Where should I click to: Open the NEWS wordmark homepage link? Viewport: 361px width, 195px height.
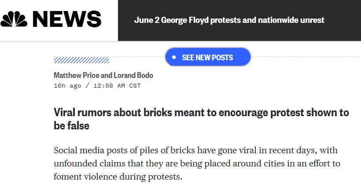click(x=67, y=19)
